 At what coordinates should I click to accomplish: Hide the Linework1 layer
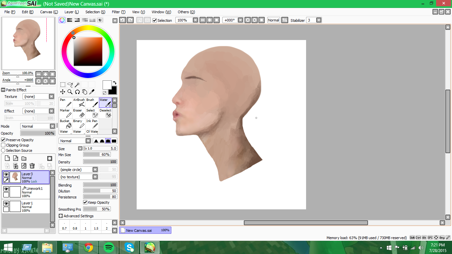pyautogui.click(x=6, y=189)
